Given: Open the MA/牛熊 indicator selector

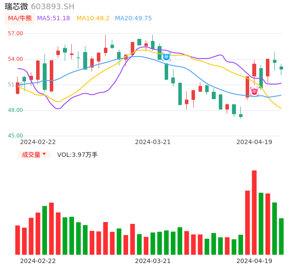Looking at the screenshot, I should (x=20, y=19).
